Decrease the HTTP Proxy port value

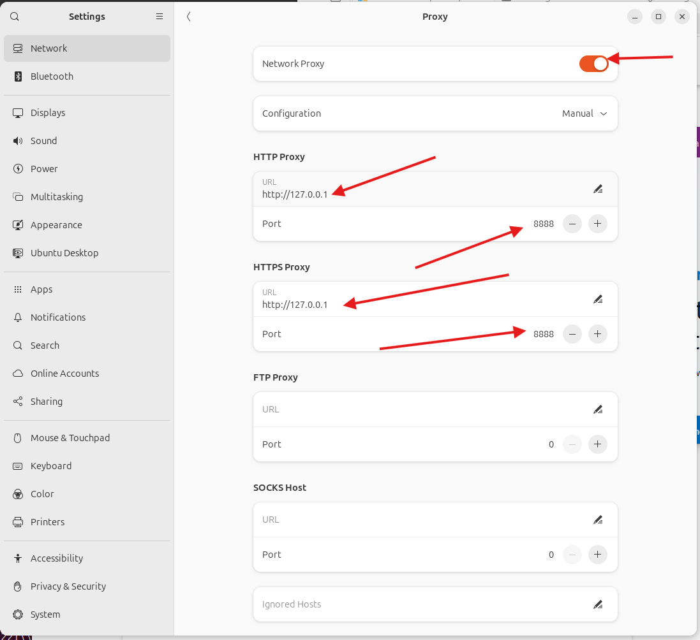point(572,224)
